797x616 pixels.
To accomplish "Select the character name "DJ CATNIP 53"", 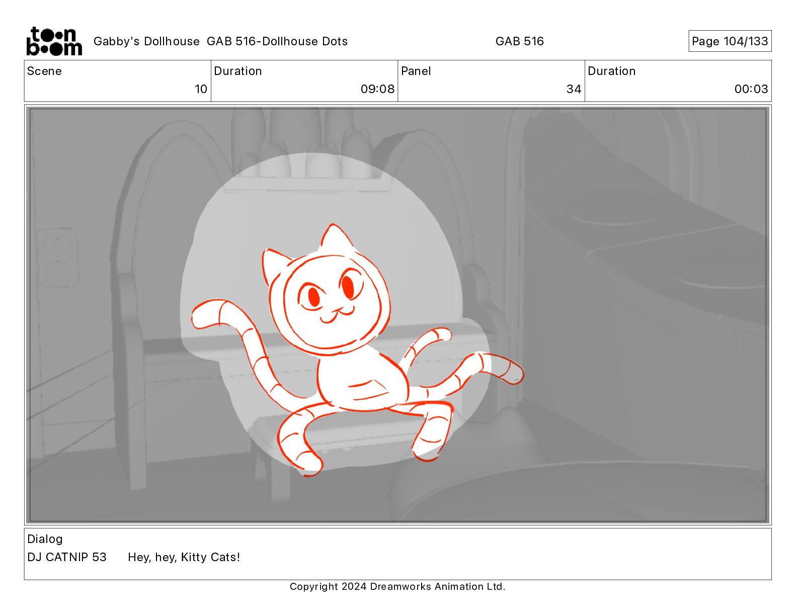I will click(67, 557).
